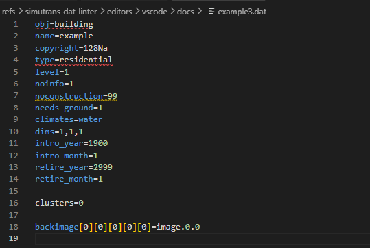Expand breadcrumb chevron after 'docs'
Image resolution: width=370 pixels, height=248 pixels.
coord(200,11)
